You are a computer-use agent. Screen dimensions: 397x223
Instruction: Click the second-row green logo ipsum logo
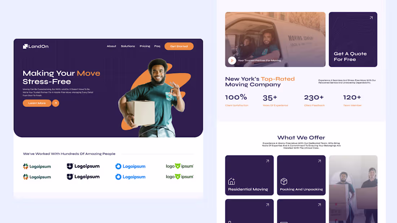click(x=179, y=177)
